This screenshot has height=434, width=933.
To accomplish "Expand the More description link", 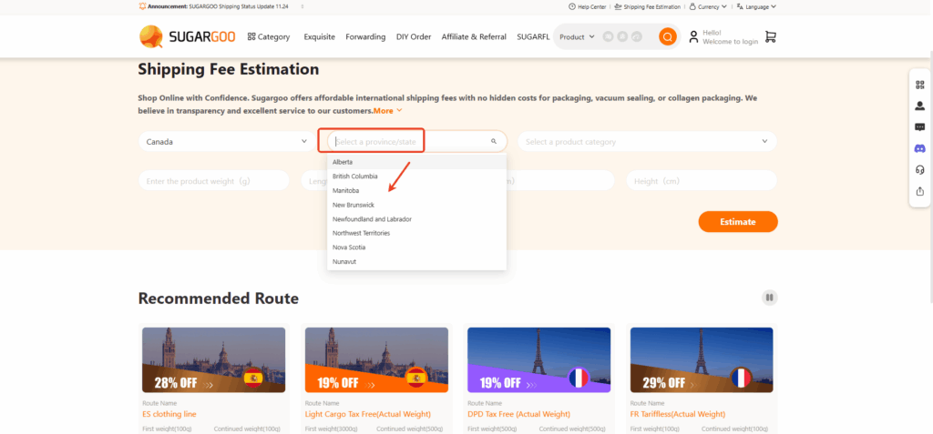I will [x=387, y=111].
